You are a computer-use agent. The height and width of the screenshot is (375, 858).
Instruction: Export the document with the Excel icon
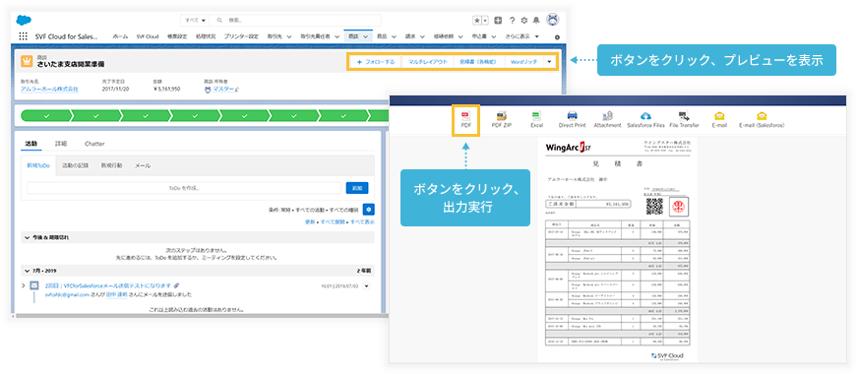[537, 115]
